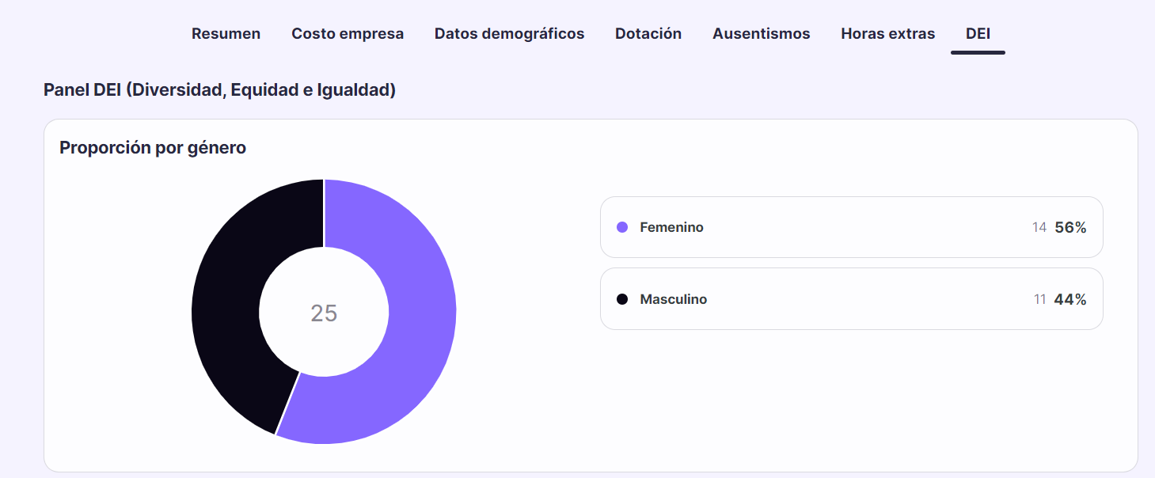Select the Masculino legend card
Image resolution: width=1155 pixels, height=478 pixels.
click(851, 299)
